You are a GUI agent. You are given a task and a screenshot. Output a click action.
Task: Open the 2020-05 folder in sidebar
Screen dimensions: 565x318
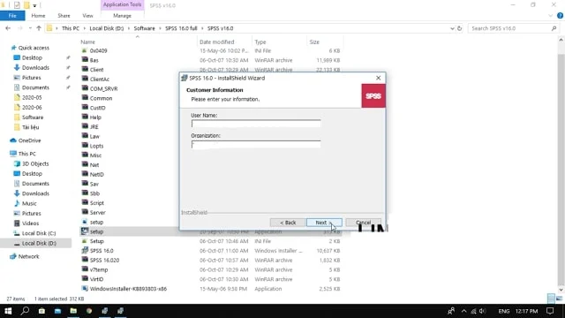click(x=32, y=97)
